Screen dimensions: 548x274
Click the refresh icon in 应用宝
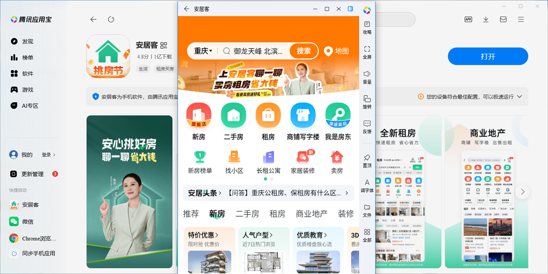pos(111,19)
